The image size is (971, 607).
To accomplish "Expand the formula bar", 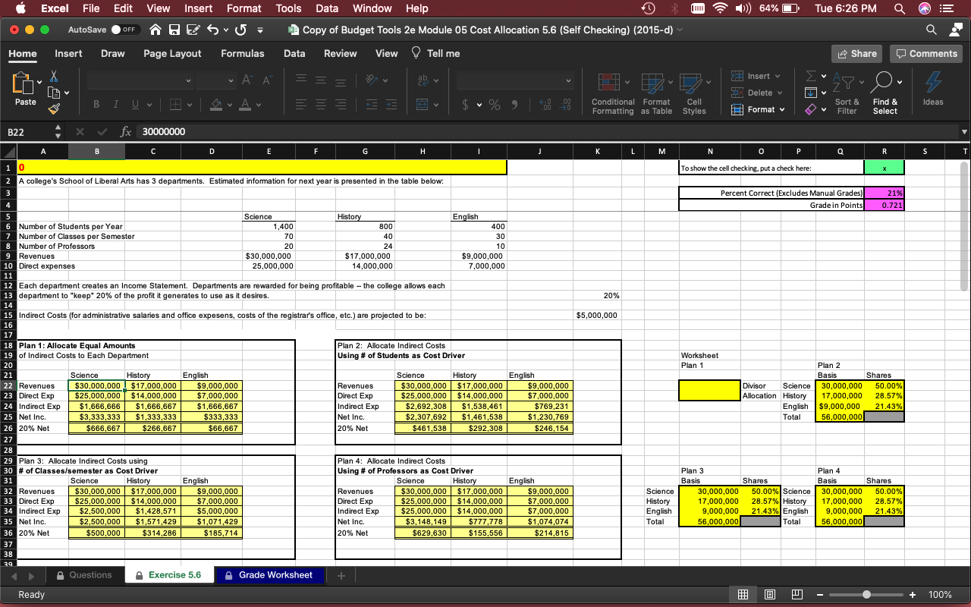I will (964, 131).
